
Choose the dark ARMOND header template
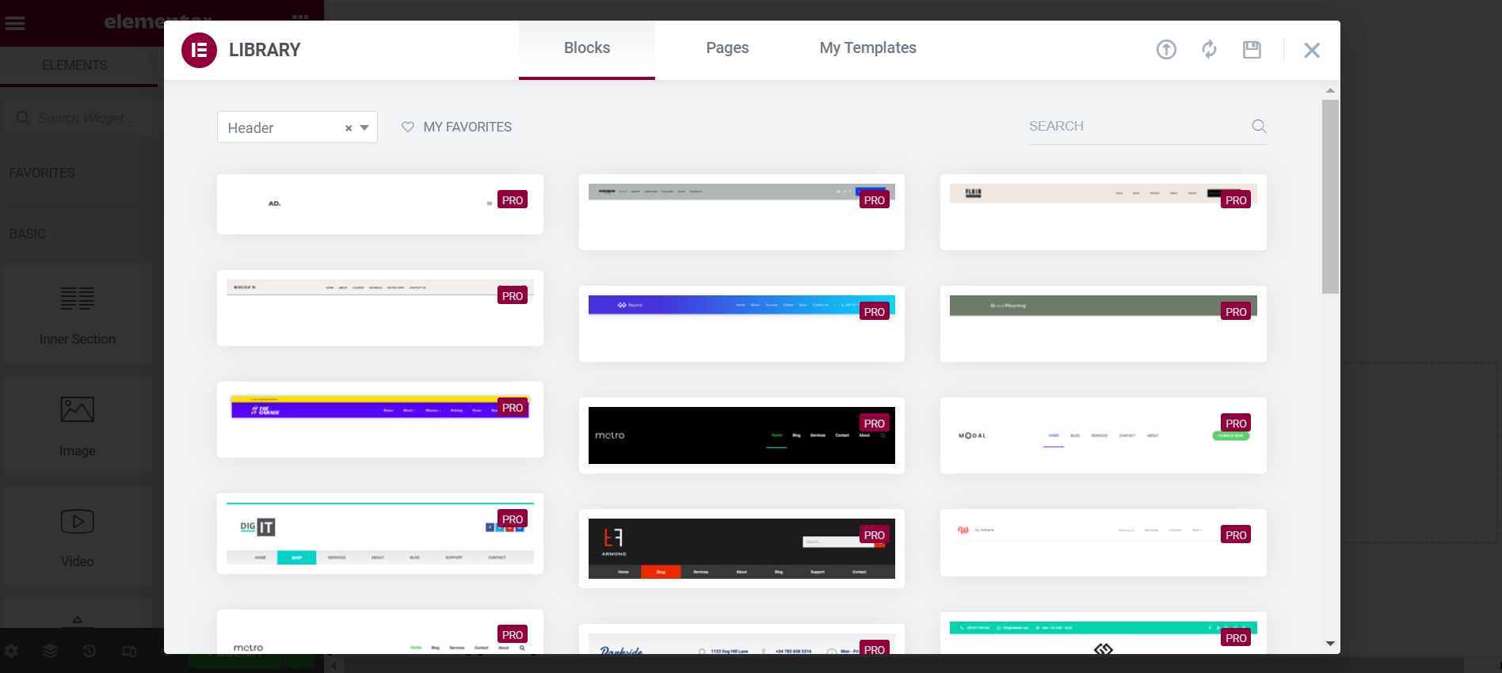tap(741, 549)
